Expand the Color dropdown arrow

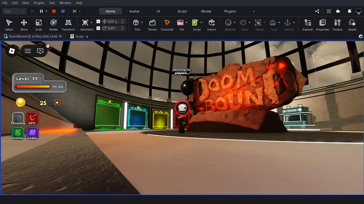[x=249, y=23]
